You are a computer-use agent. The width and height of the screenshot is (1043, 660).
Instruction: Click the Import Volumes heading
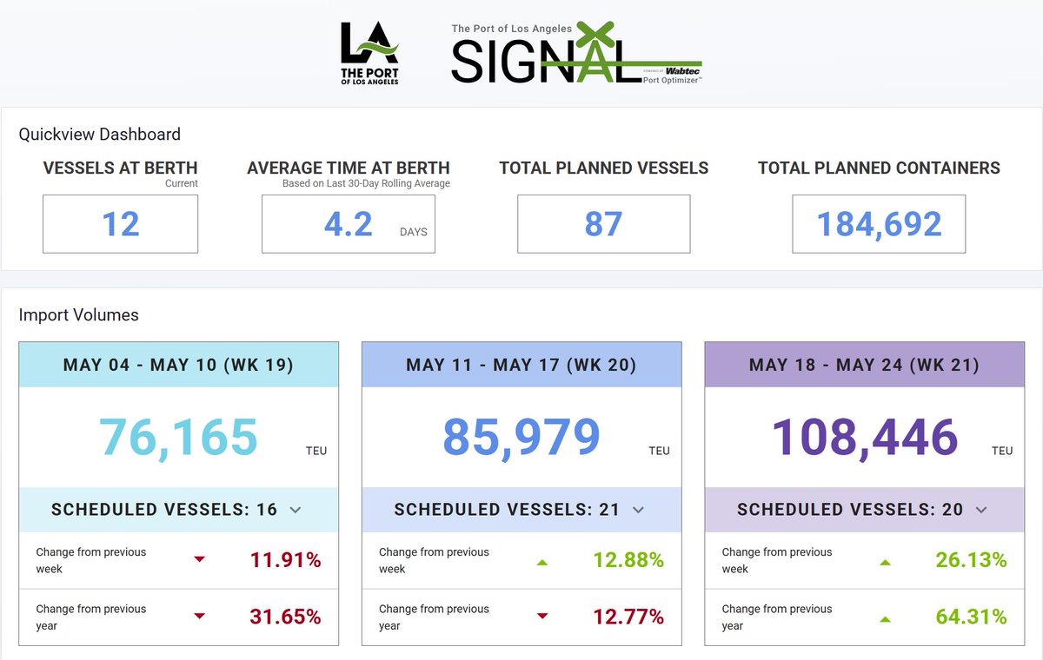(79, 315)
